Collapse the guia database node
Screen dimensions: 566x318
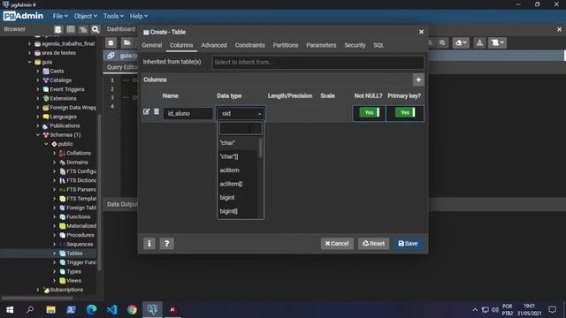coord(29,62)
